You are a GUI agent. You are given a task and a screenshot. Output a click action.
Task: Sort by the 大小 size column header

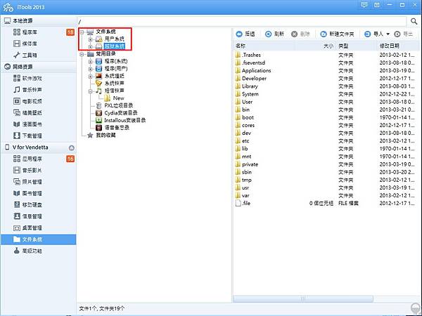pyautogui.click(x=315, y=46)
